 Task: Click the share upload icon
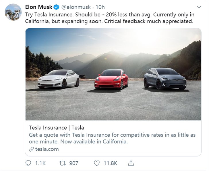pyautogui.click(x=131, y=163)
